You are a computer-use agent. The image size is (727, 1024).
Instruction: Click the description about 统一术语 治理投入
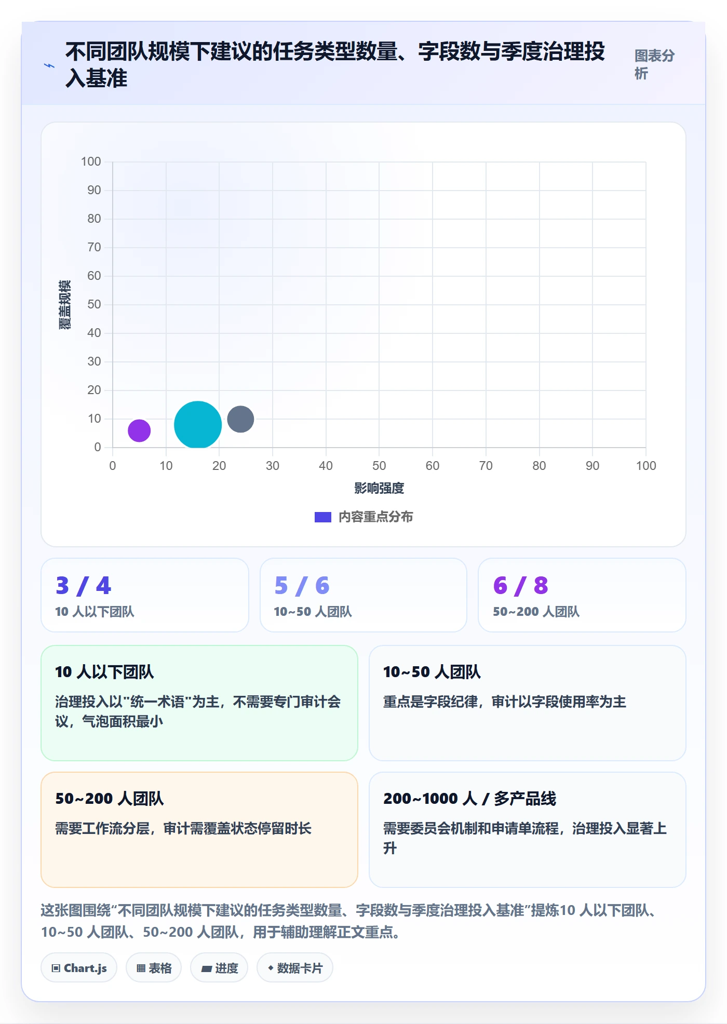(198, 712)
